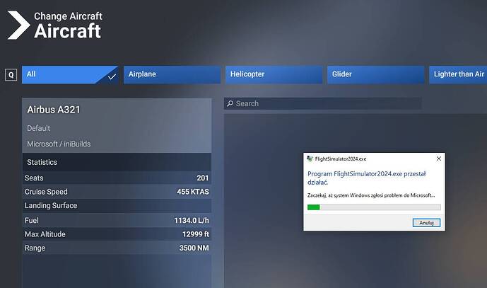
Task: Click the Statistics section header
Action: (x=117, y=162)
